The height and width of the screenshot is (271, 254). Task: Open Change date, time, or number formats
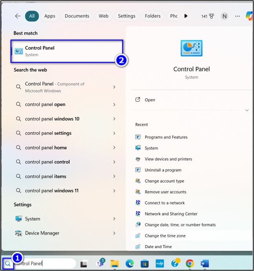point(175,225)
